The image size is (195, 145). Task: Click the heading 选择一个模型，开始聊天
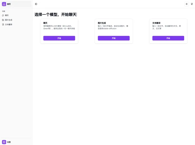click(x=56, y=14)
